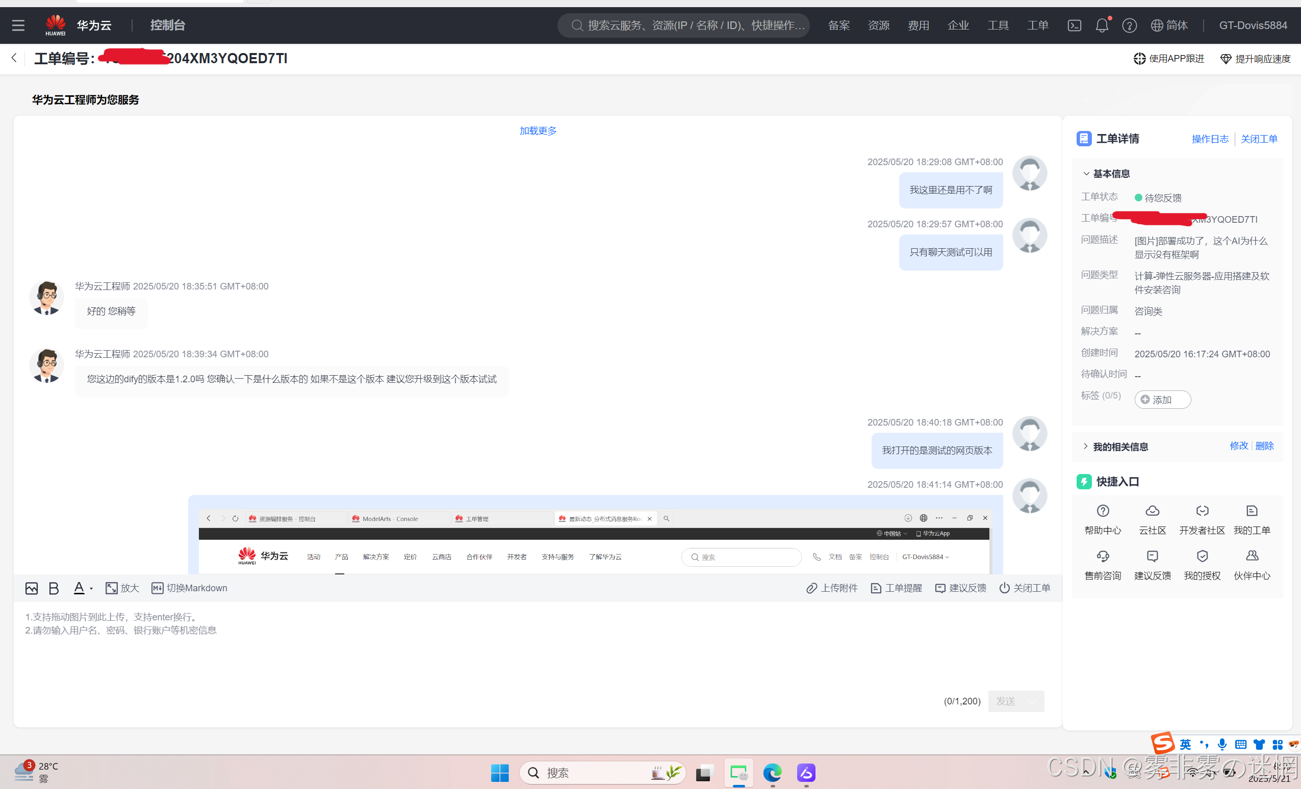Expand the 我的相关信息 section
Viewport: 1301px width, 789px height.
[x=1086, y=446]
